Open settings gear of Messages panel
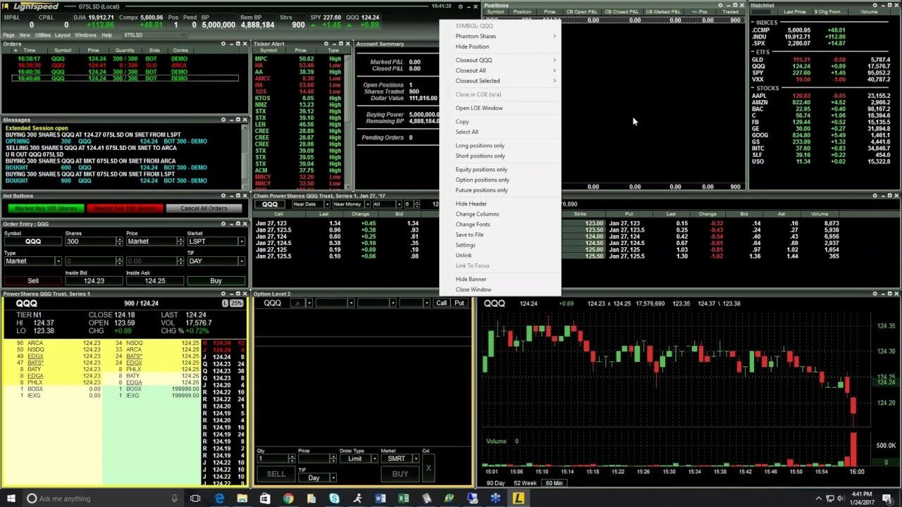902x507 pixels. 223,120
